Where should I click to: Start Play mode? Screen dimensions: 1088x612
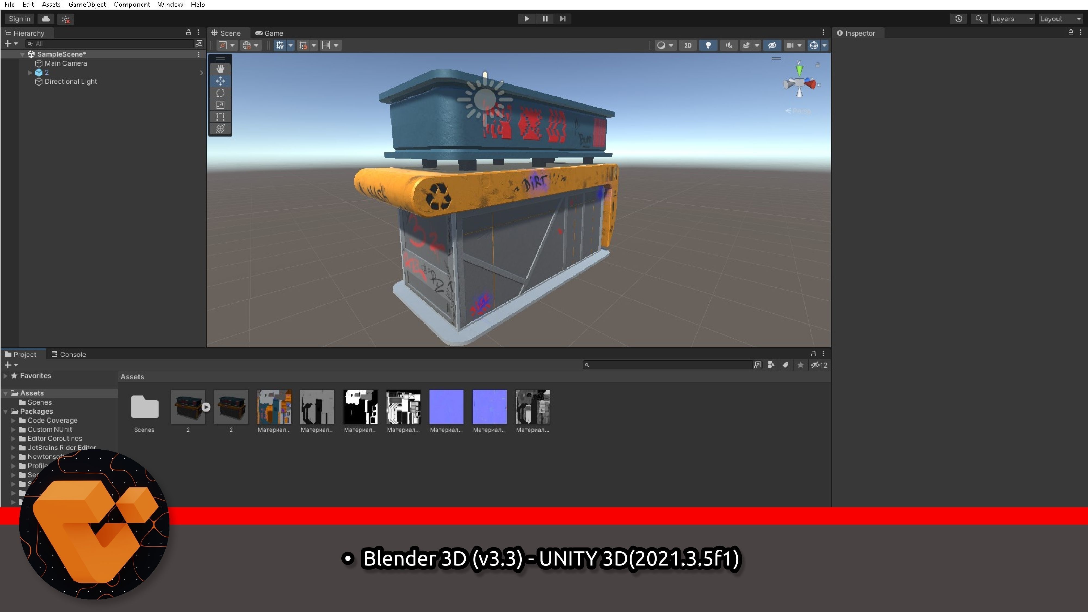click(x=526, y=18)
